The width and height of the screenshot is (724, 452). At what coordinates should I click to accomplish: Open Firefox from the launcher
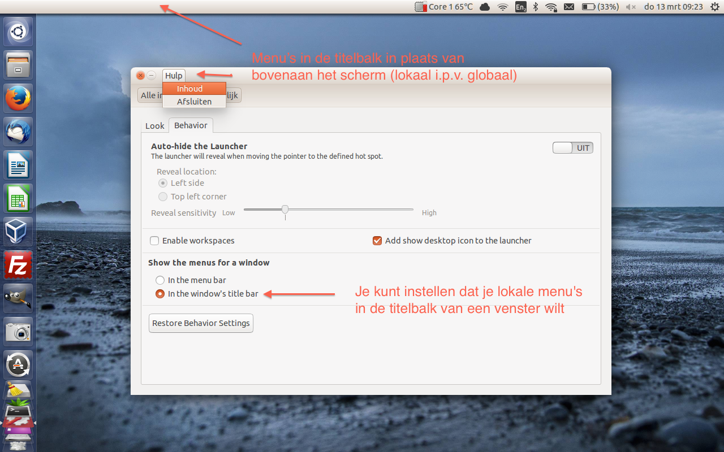pos(18,99)
